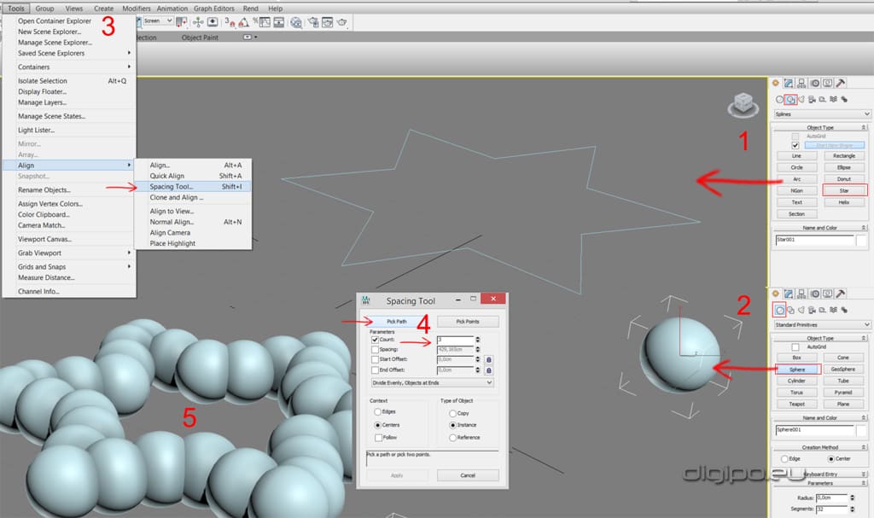The image size is (874, 518).
Task: Expand the Divide Evenly, Objects at Ends dropdown
Action: tap(431, 383)
